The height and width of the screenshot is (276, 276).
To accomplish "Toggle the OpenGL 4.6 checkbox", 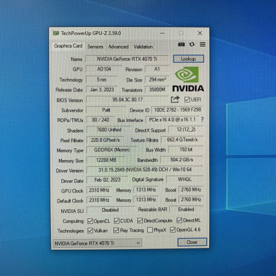I will pos(172,230).
